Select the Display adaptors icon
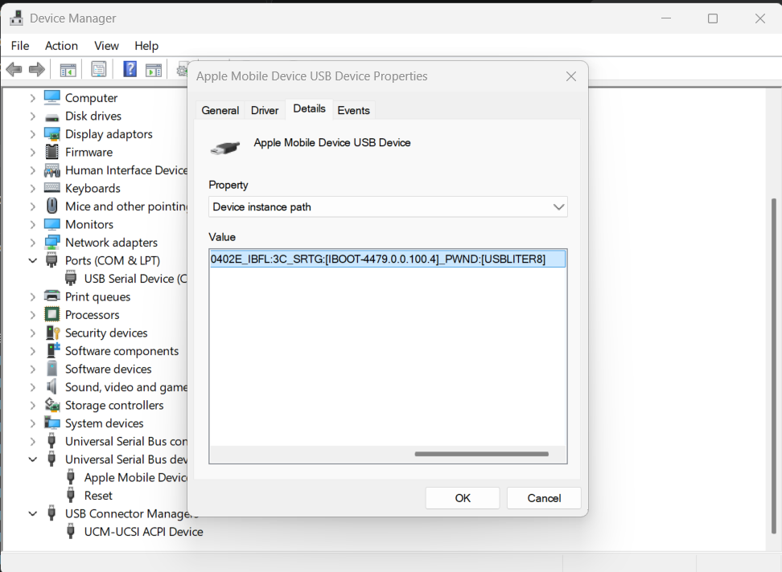This screenshot has width=782, height=572. (x=51, y=134)
